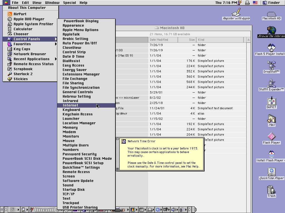Expand the Recent Applications submenu

click(x=30, y=59)
